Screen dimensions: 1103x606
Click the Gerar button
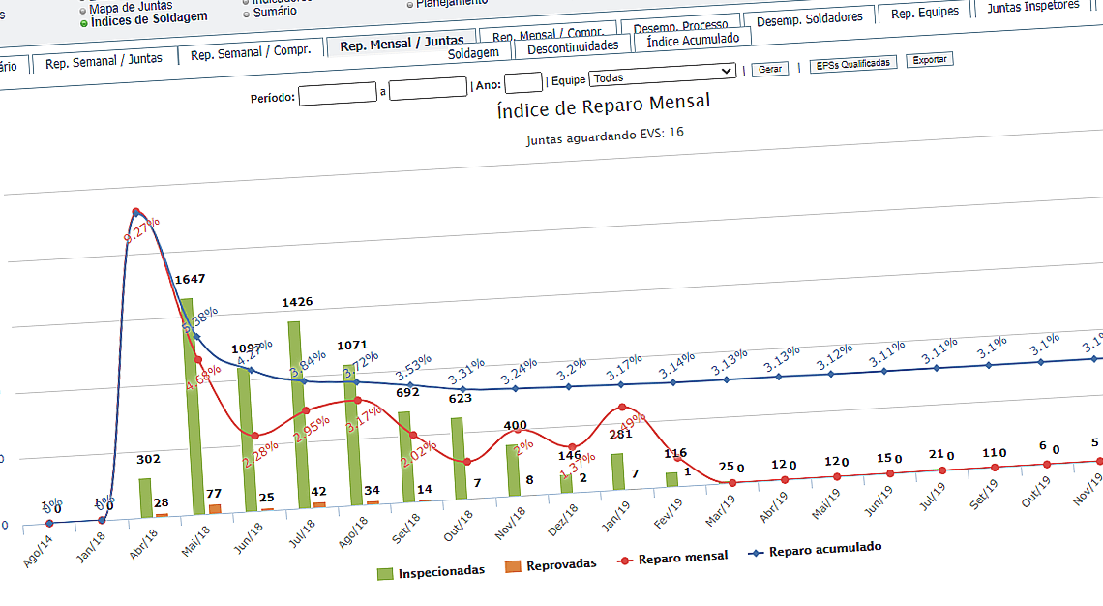[x=769, y=70]
